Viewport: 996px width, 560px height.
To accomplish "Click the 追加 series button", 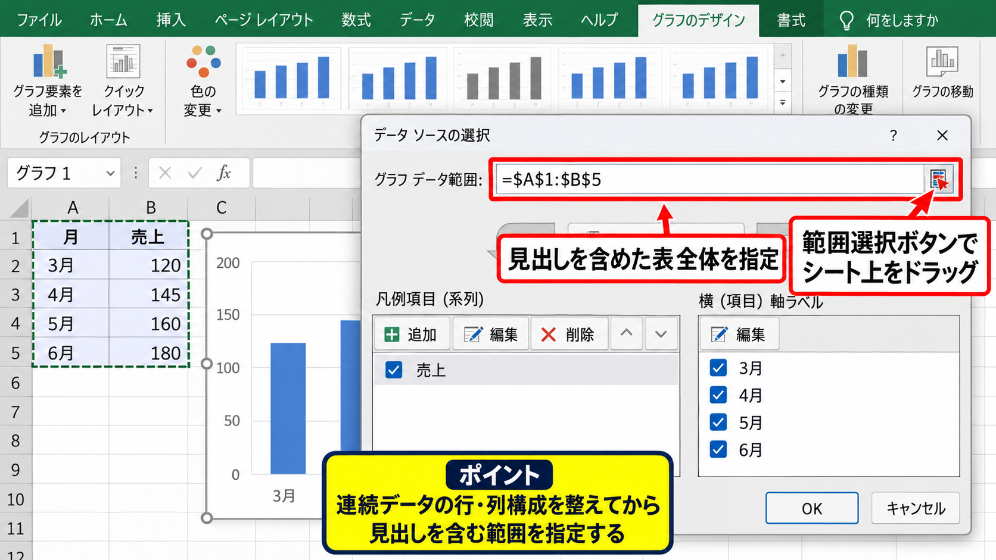I will click(411, 334).
